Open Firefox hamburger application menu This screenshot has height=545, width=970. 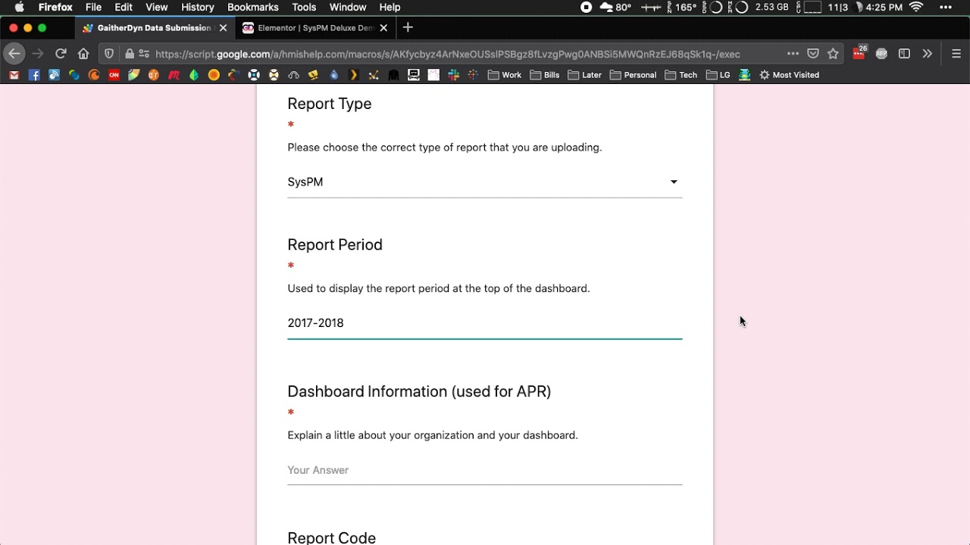click(x=956, y=54)
